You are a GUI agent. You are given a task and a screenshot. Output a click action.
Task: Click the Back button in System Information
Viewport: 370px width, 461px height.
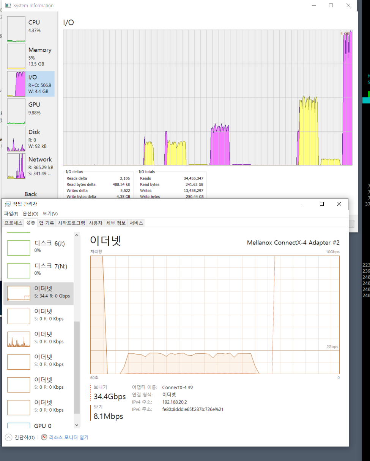tap(31, 194)
